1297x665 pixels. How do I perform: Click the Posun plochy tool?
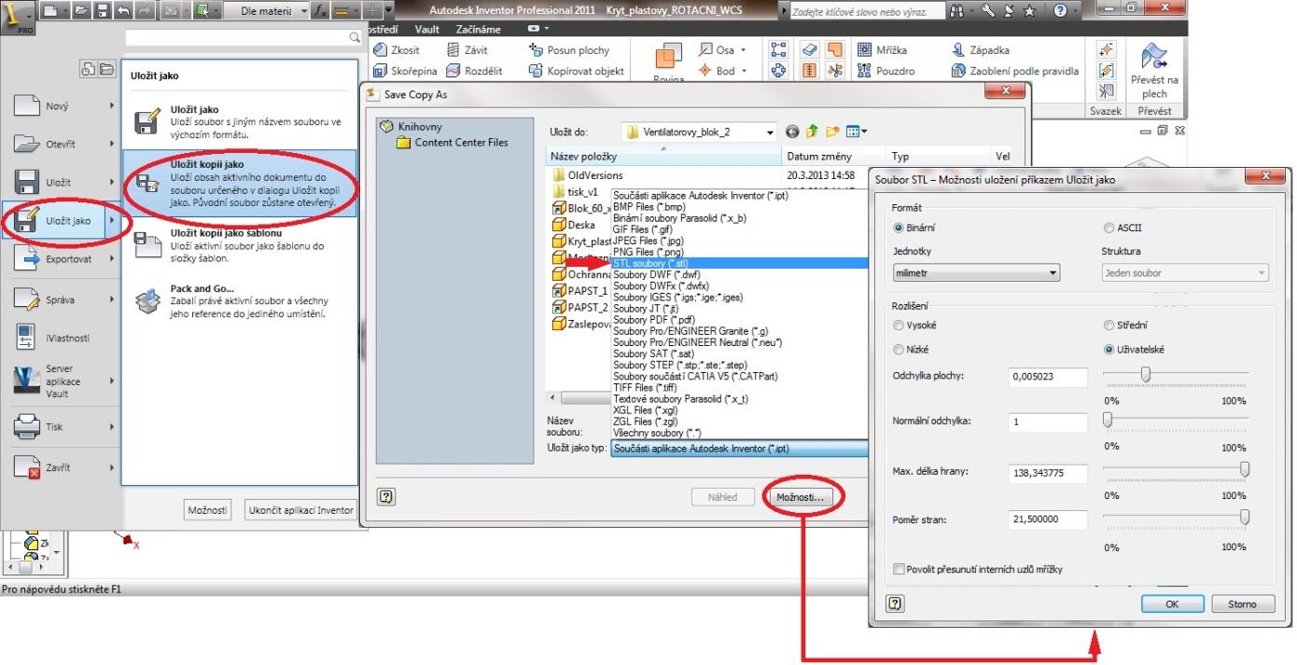click(x=569, y=50)
